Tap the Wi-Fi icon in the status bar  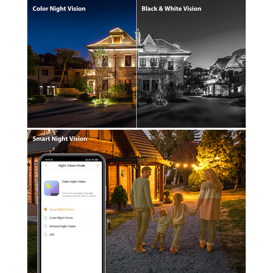93,160
